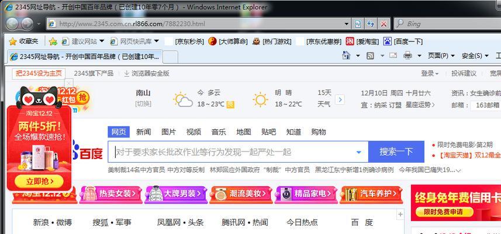This screenshot has height=234, width=501.
Task: Expand the 建议网站 dropdown
Action: (x=102, y=41)
